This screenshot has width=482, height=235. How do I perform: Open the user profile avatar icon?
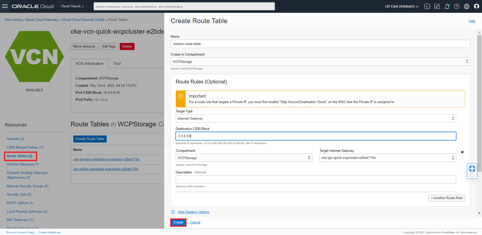[x=476, y=6]
